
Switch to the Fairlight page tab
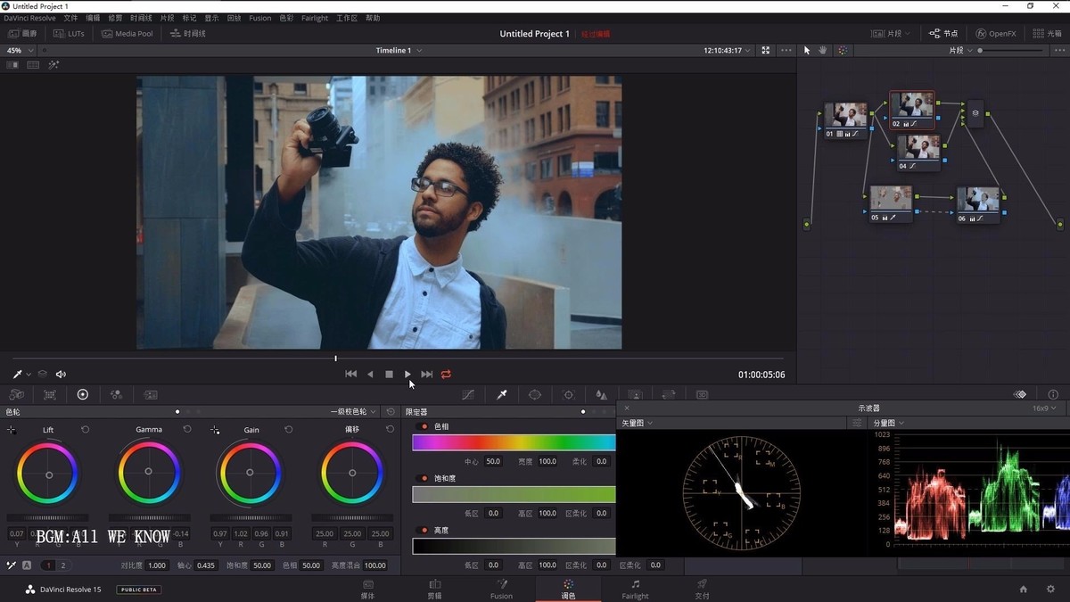point(635,589)
